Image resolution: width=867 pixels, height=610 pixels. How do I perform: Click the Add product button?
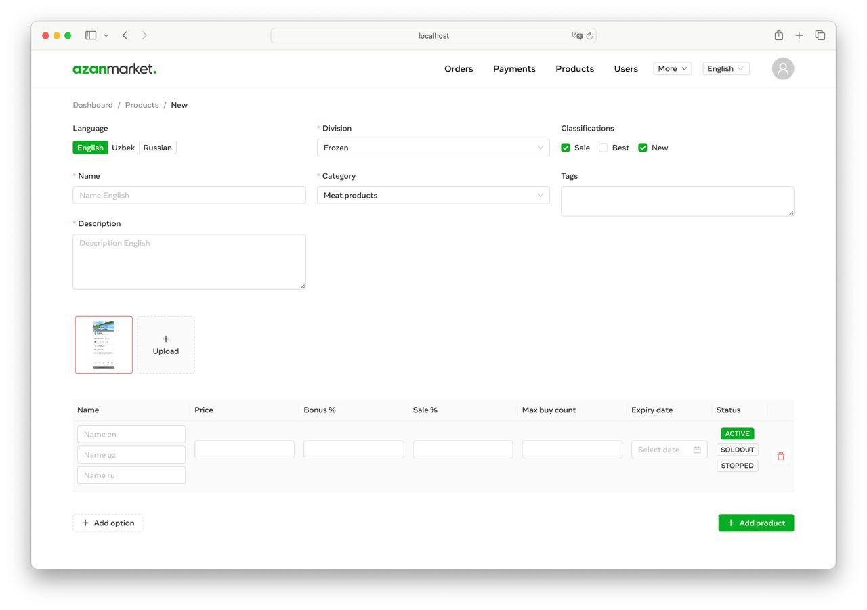(756, 523)
